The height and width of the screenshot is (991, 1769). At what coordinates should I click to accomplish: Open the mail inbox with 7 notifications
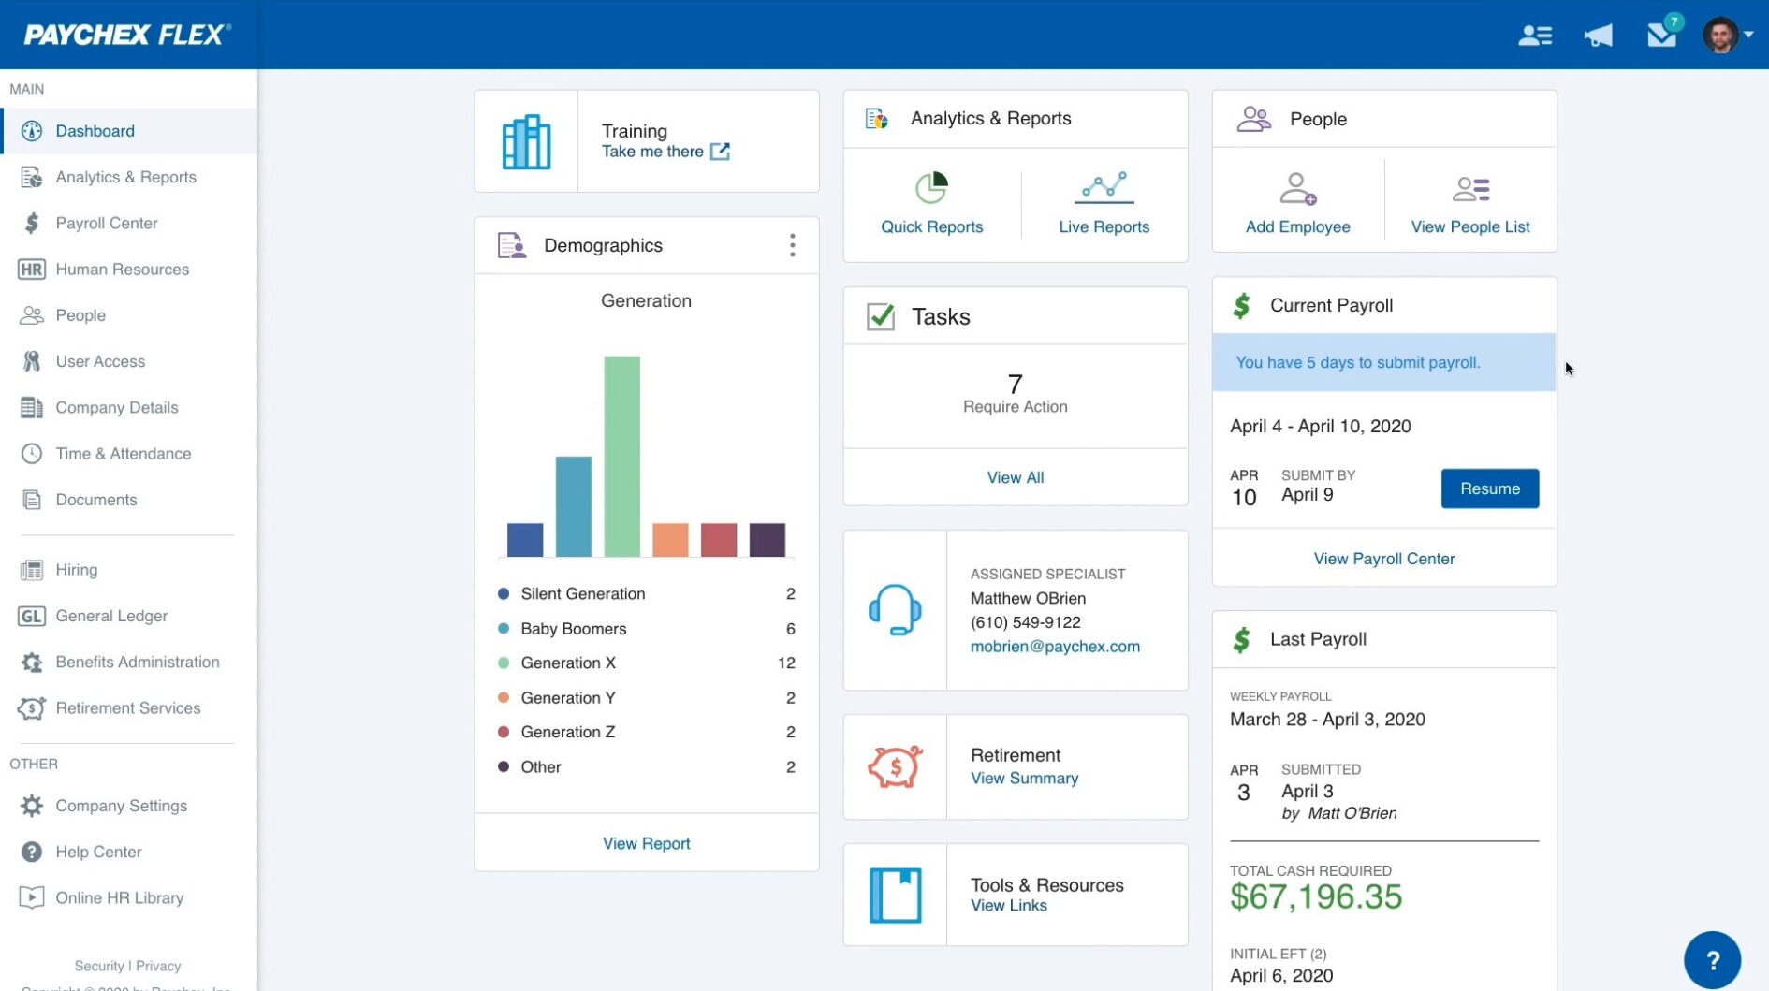[1661, 35]
